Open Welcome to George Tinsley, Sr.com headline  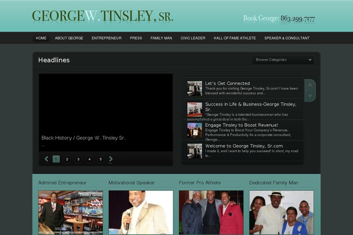pyautogui.click(x=244, y=146)
